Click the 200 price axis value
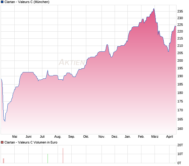 click(180, 61)
